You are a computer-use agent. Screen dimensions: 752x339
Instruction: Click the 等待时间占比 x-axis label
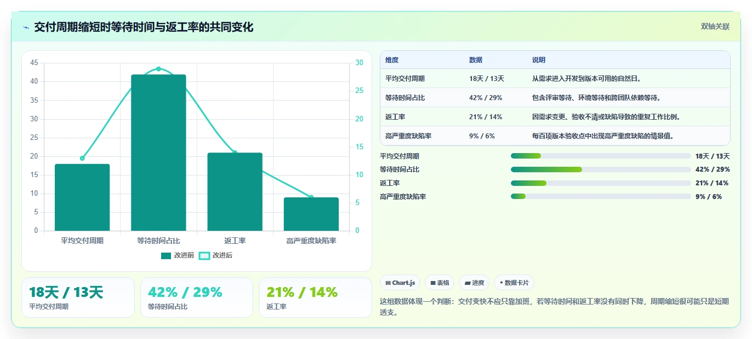coord(158,241)
